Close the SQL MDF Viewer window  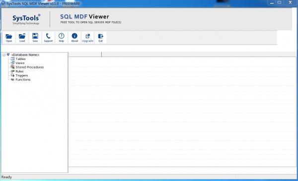coord(290,2)
